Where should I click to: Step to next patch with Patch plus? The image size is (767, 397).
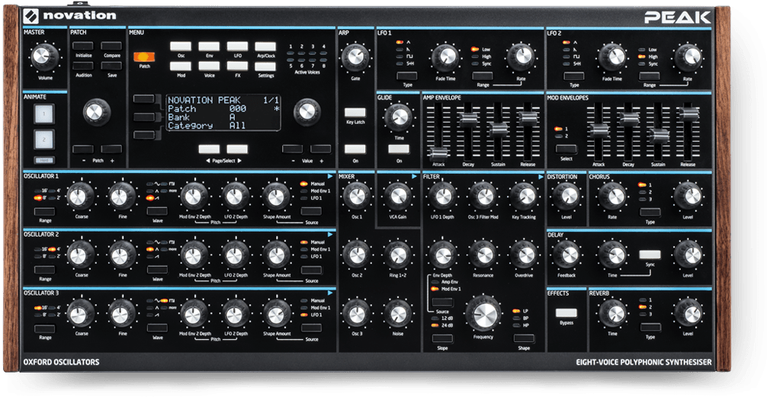point(111,149)
